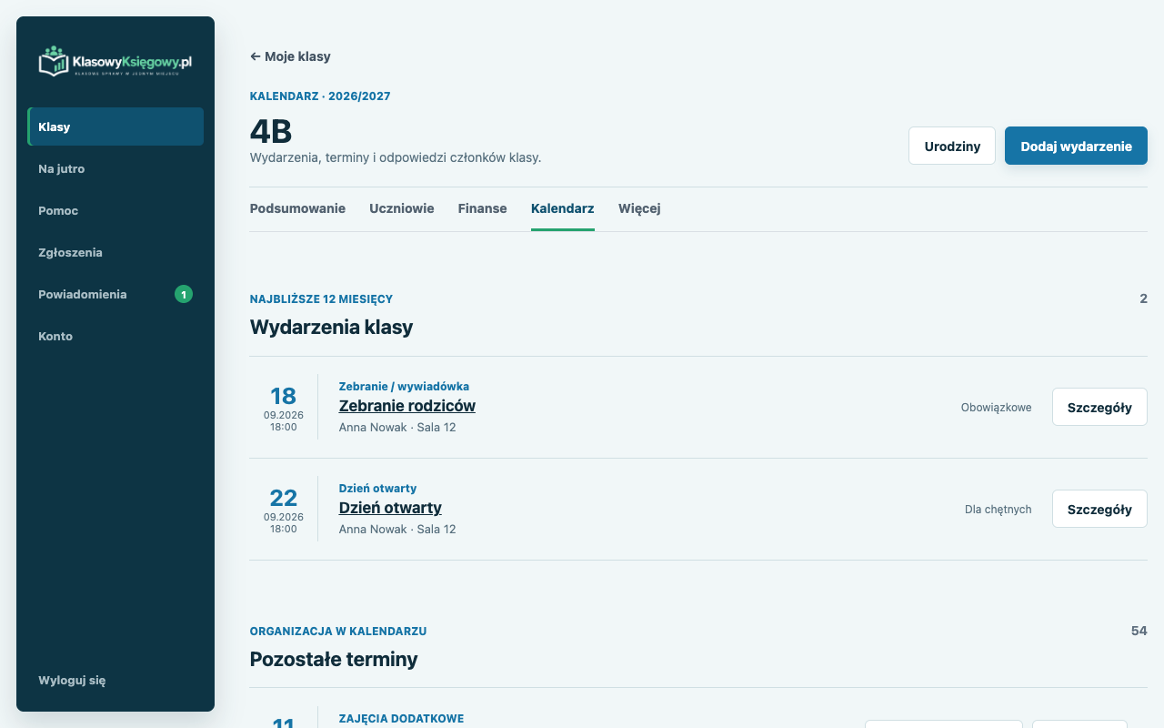Open the Zebranie rodziców event link
Viewport: 1164px width, 728px height.
[x=407, y=406]
